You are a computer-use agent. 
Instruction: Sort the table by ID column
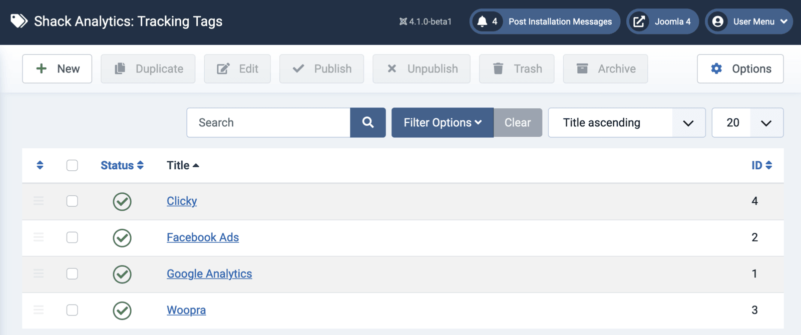[762, 165]
